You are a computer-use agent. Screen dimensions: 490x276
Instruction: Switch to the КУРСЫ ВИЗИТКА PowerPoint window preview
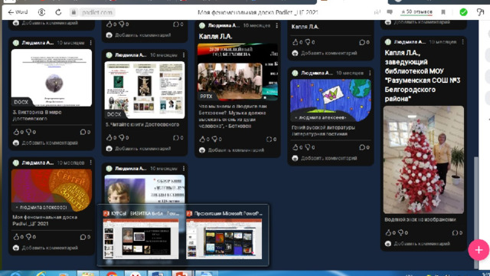tap(141, 235)
